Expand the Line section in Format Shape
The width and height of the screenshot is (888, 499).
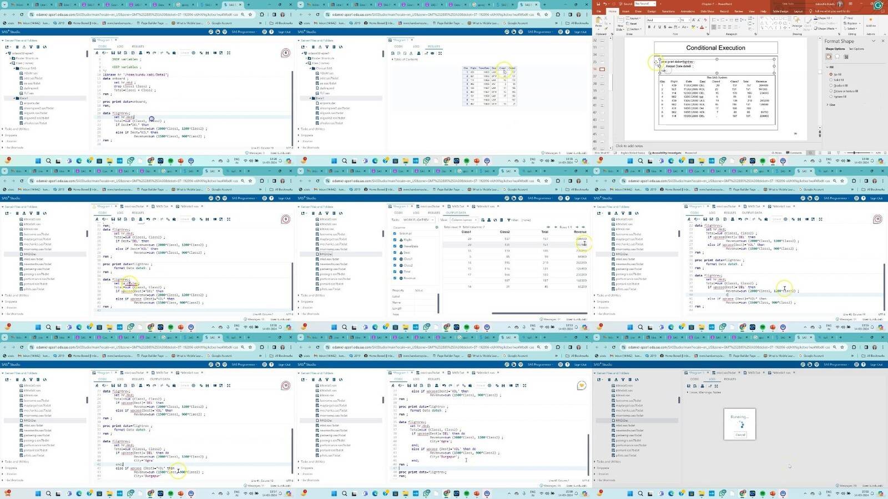(x=828, y=104)
